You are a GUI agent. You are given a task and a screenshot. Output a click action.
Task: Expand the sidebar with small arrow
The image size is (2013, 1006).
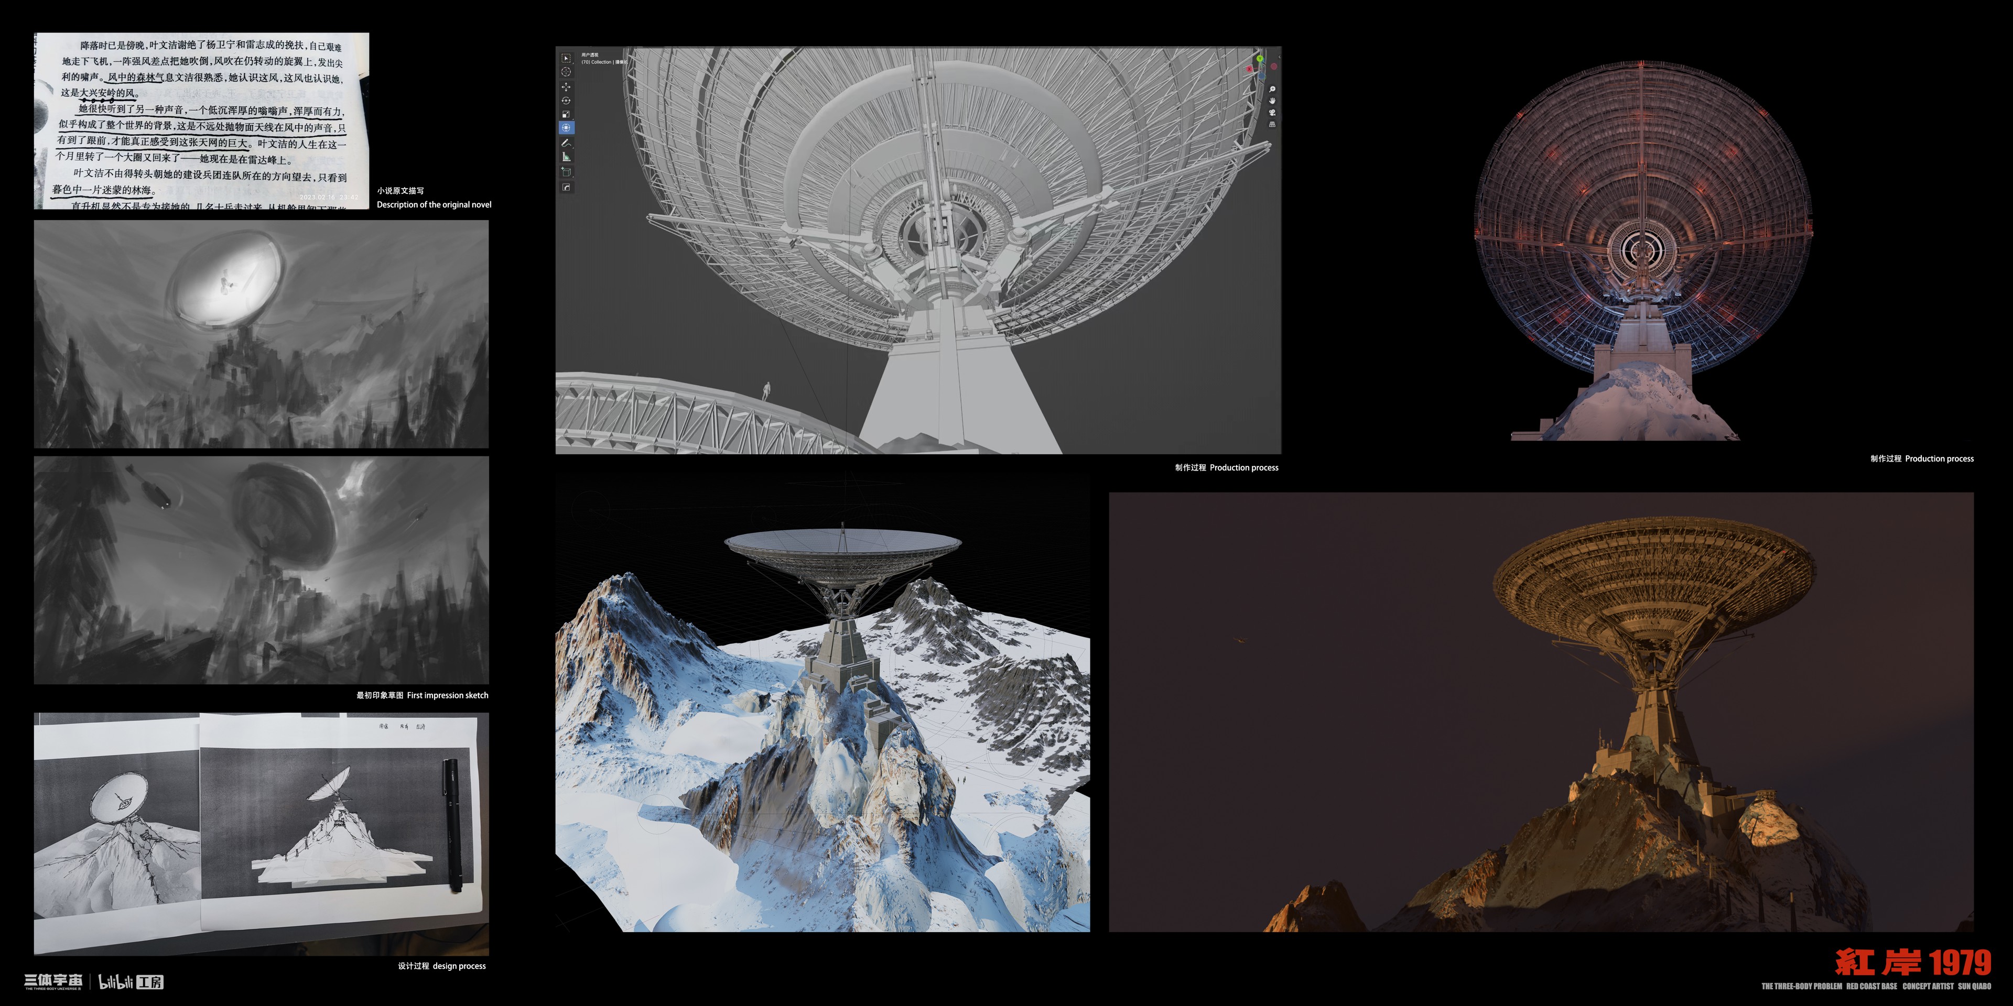click(x=1279, y=57)
